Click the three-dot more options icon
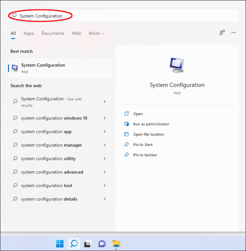This screenshot has height=251, width=246. [x=234, y=33]
